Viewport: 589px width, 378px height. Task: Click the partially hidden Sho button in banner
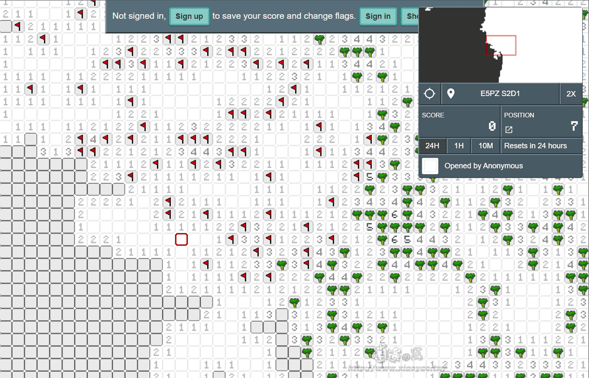[410, 16]
